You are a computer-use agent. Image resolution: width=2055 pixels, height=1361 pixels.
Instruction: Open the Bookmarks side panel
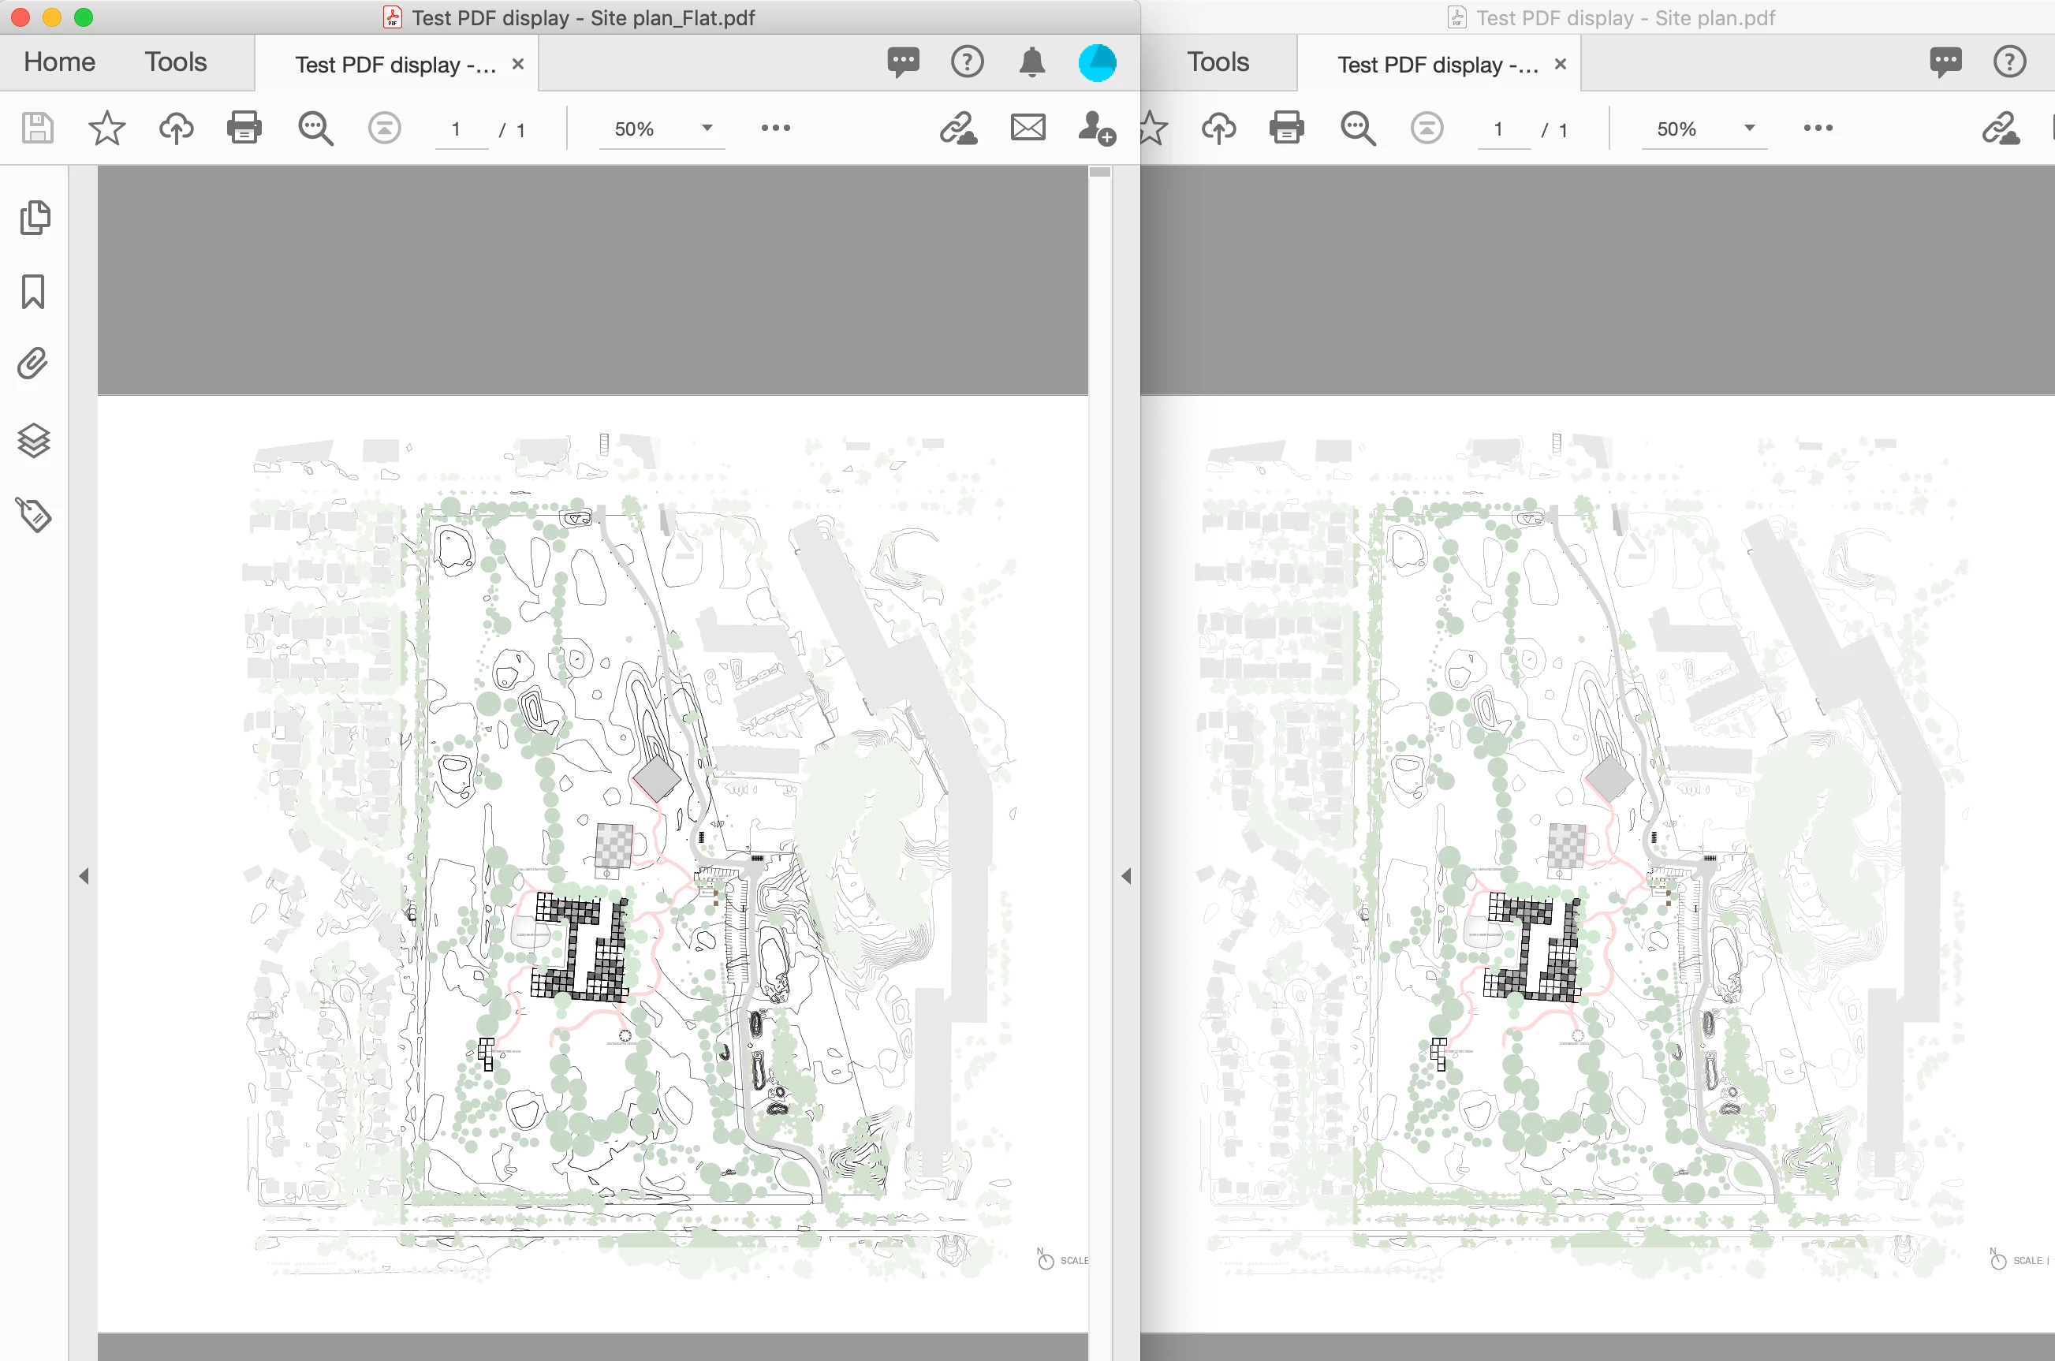point(33,292)
